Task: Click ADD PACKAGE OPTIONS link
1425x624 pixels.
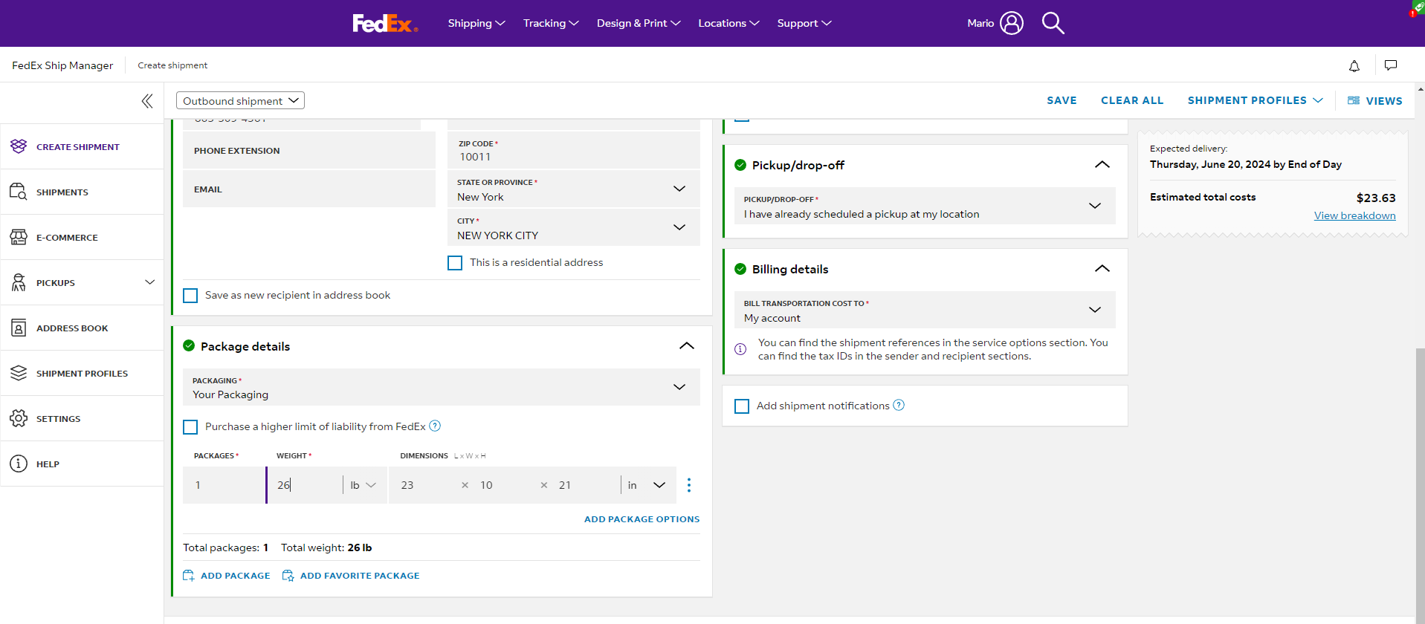Action: (642, 519)
